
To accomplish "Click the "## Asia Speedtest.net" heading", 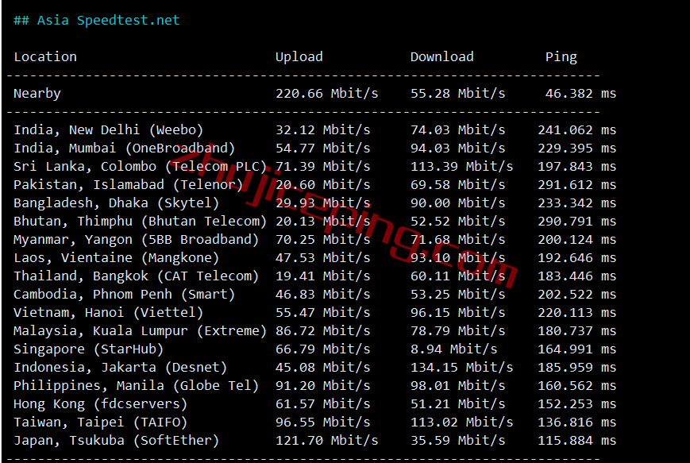I will coord(97,20).
